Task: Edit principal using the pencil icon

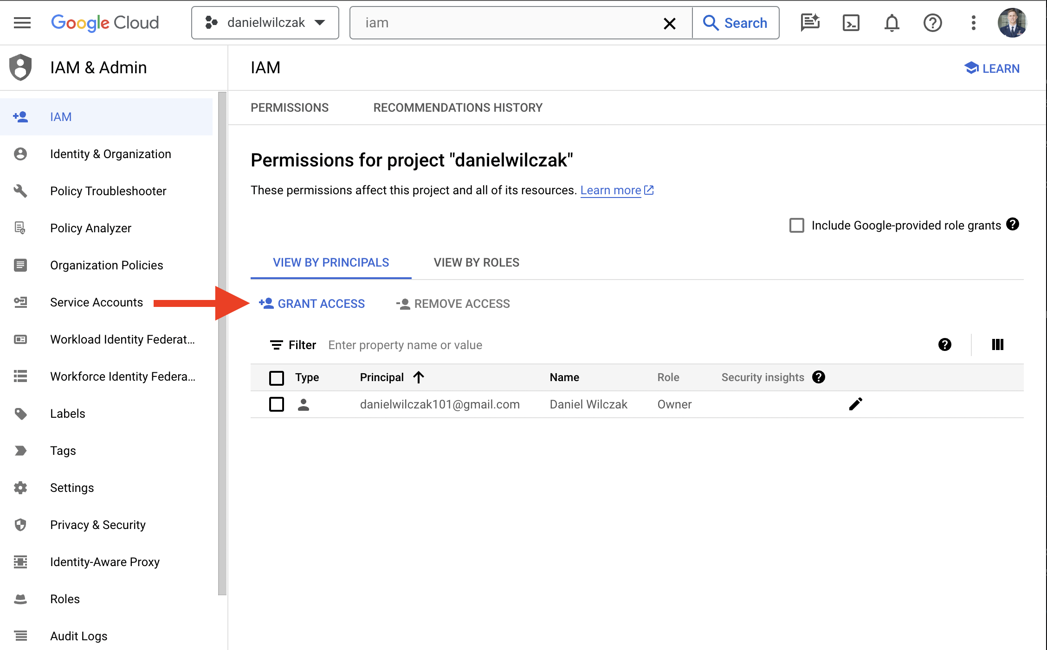Action: tap(855, 404)
